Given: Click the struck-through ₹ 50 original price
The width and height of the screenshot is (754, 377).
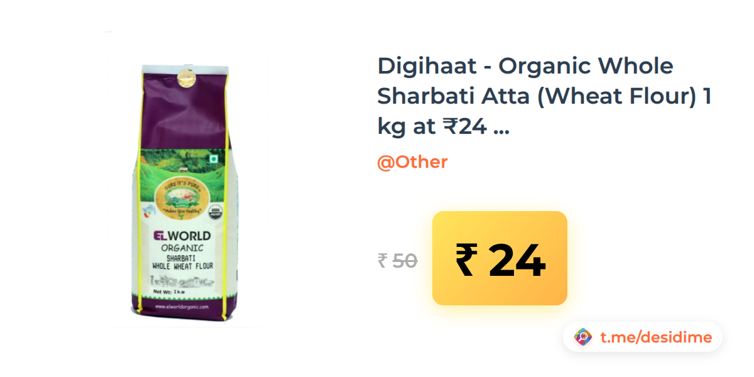Looking at the screenshot, I should point(398,260).
